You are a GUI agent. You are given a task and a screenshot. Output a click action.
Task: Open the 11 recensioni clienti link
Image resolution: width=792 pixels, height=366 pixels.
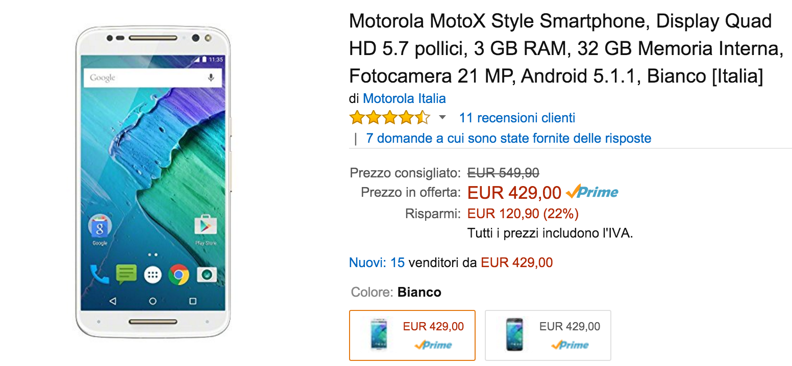click(517, 118)
